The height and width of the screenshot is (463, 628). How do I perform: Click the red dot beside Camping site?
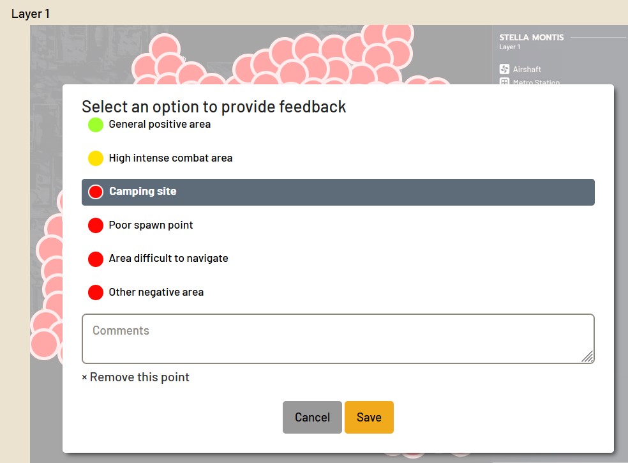pos(96,192)
